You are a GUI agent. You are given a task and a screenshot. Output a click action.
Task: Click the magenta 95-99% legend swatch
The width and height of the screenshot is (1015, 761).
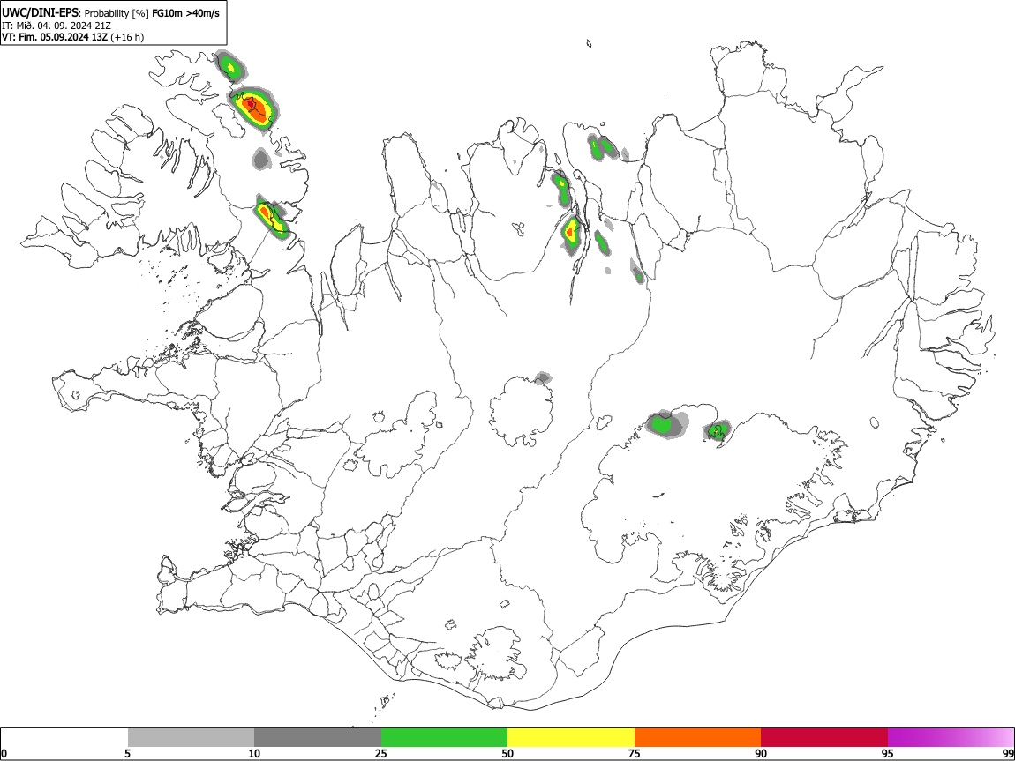pos(951,738)
